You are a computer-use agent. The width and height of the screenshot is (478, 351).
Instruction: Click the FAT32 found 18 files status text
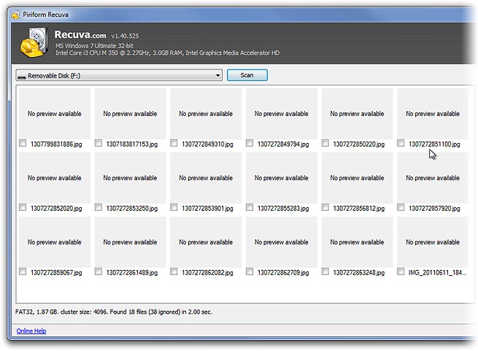pos(114,312)
